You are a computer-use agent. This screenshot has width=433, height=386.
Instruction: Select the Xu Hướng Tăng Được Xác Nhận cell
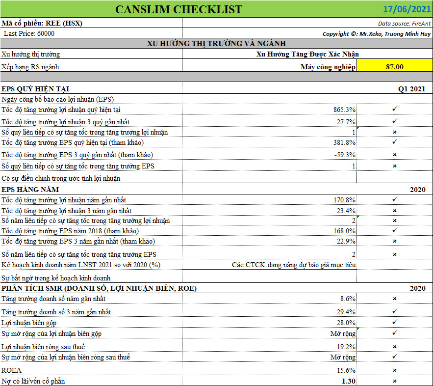pyautogui.click(x=310, y=54)
